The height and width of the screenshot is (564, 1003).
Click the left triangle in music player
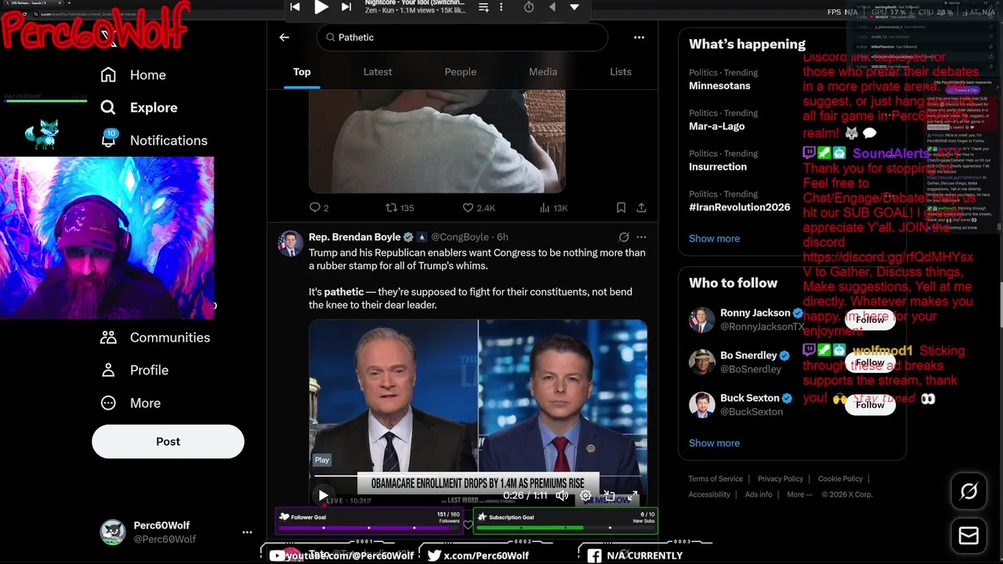pos(552,7)
